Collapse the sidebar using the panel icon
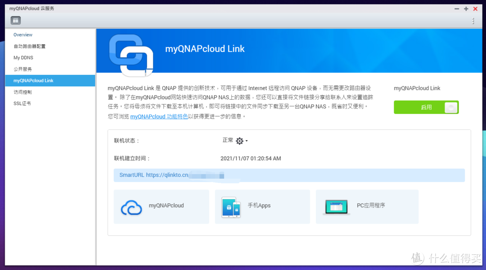The image size is (486, 270). (x=15, y=20)
